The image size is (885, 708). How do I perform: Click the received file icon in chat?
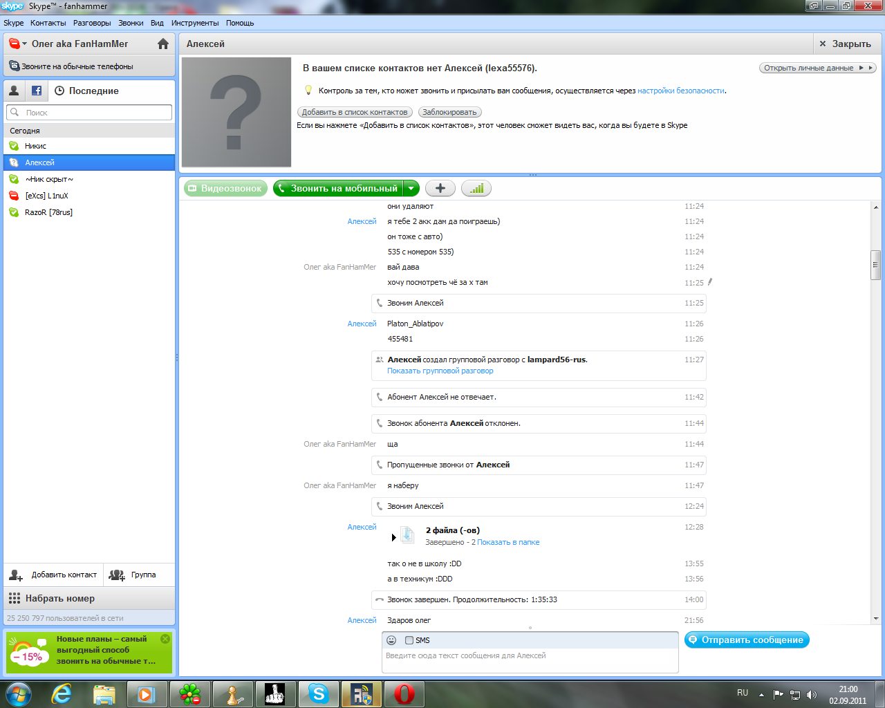pos(408,535)
